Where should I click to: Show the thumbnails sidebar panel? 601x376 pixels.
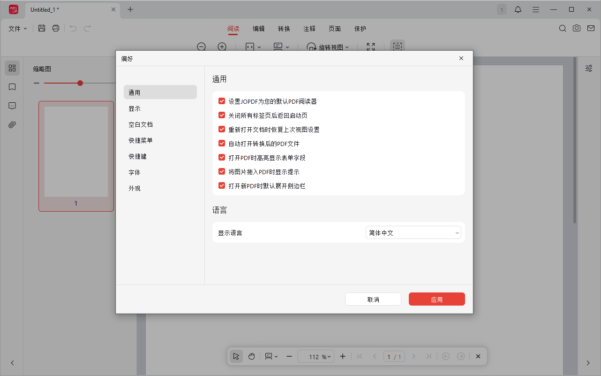click(x=12, y=68)
